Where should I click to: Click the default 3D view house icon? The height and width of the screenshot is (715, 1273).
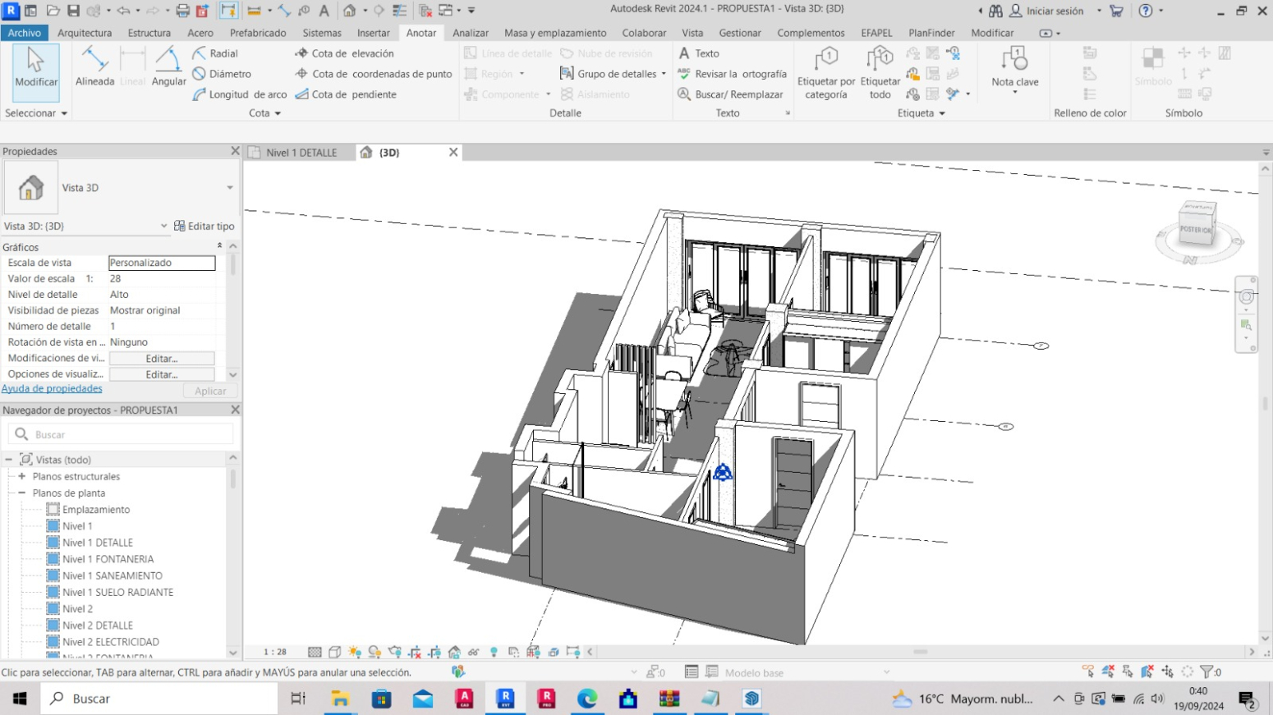(x=349, y=11)
